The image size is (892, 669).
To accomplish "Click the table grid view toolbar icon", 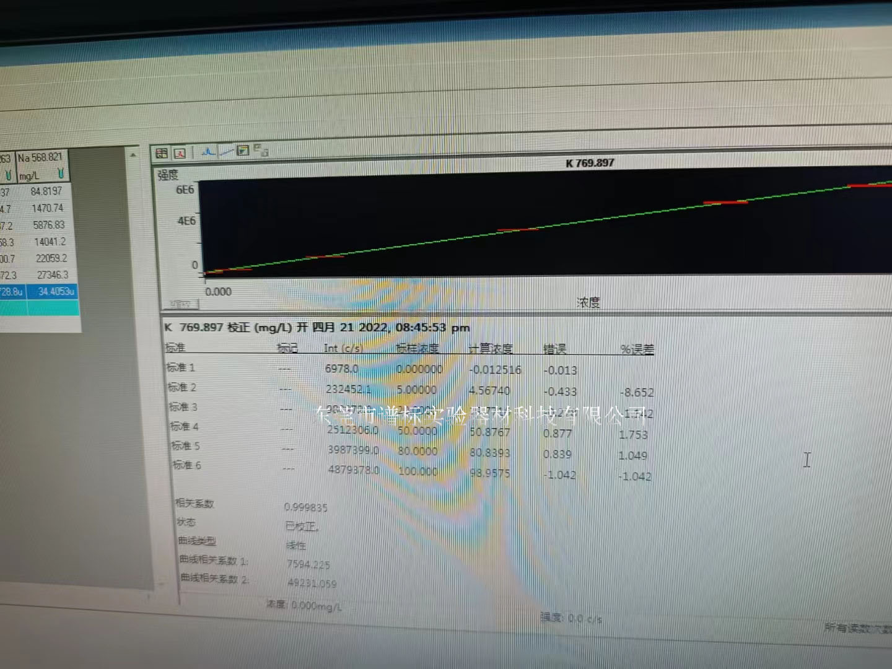I will pyautogui.click(x=162, y=152).
